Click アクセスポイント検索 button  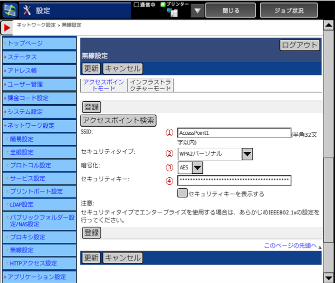[118, 121]
